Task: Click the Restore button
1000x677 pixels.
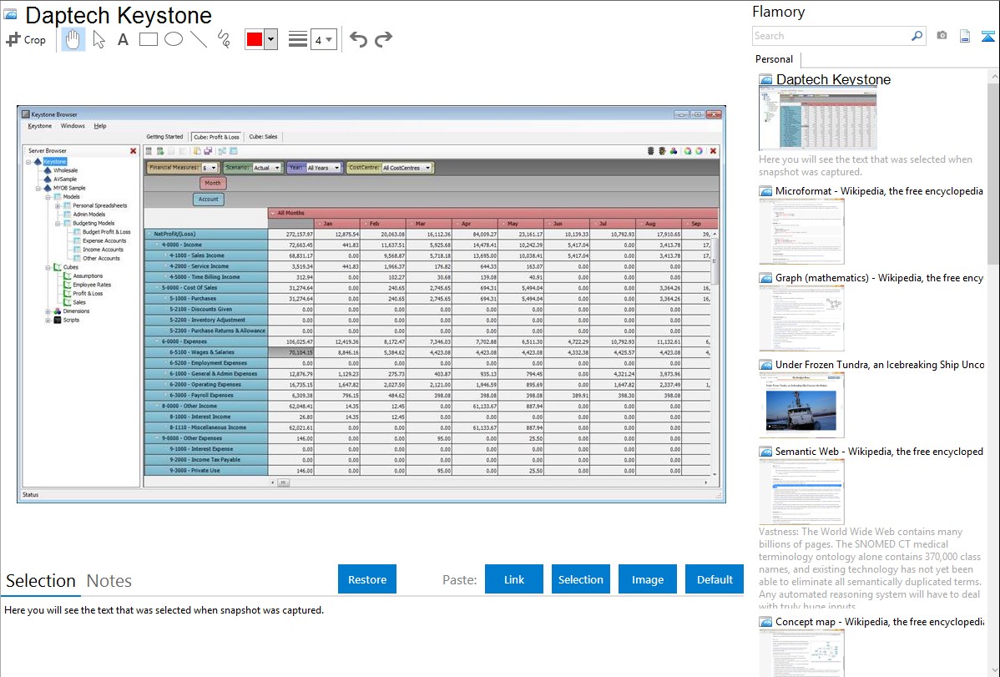Action: point(367,579)
